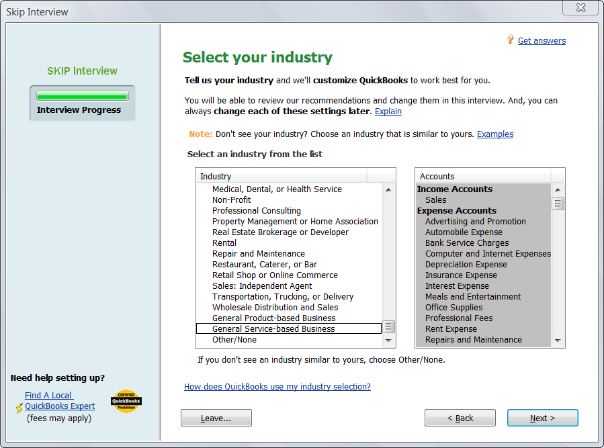Screen dimensions: 604x448
Task: Click the Certified QuickBooks ProAdvisor badge icon
Action: click(x=126, y=401)
